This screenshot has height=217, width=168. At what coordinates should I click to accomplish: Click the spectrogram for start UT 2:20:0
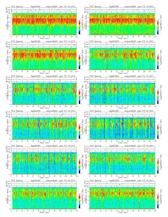44,94
